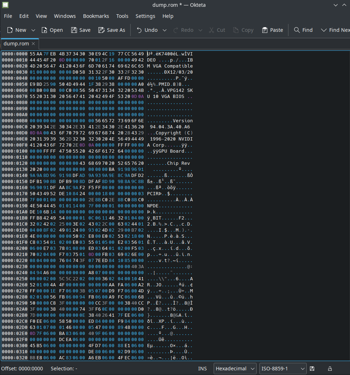Open the ISO-8859-1 charset dropdown

[x=283, y=369]
